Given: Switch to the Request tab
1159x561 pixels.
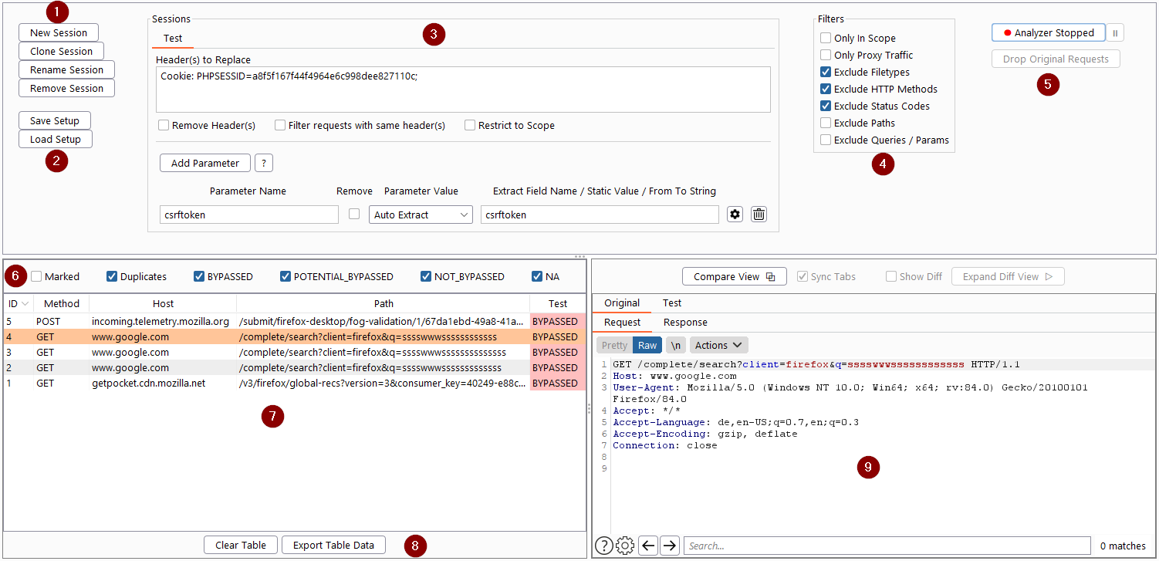Looking at the screenshot, I should pos(622,322).
